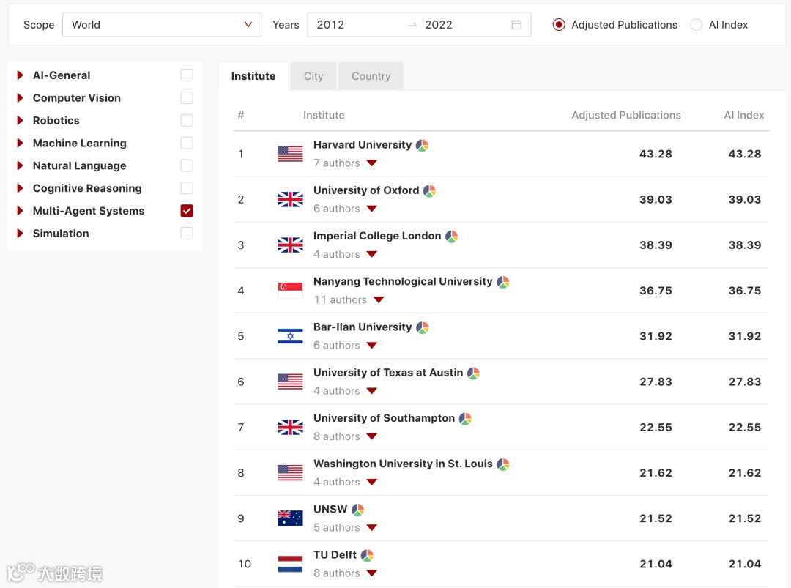Click the Adjusted Publications column header
Screen dimensions: 791x588
click(x=626, y=115)
